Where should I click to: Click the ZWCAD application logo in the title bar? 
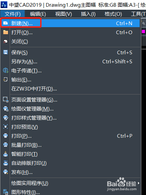click(4, 4)
